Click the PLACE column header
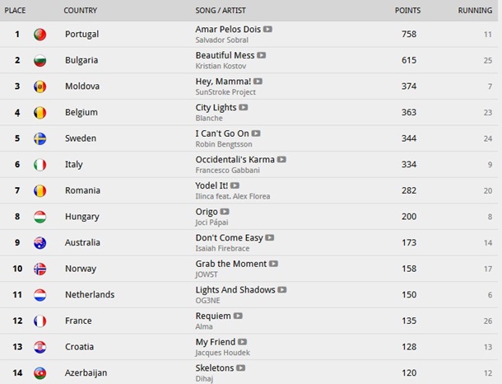The width and height of the screenshot is (502, 384). click(16, 11)
